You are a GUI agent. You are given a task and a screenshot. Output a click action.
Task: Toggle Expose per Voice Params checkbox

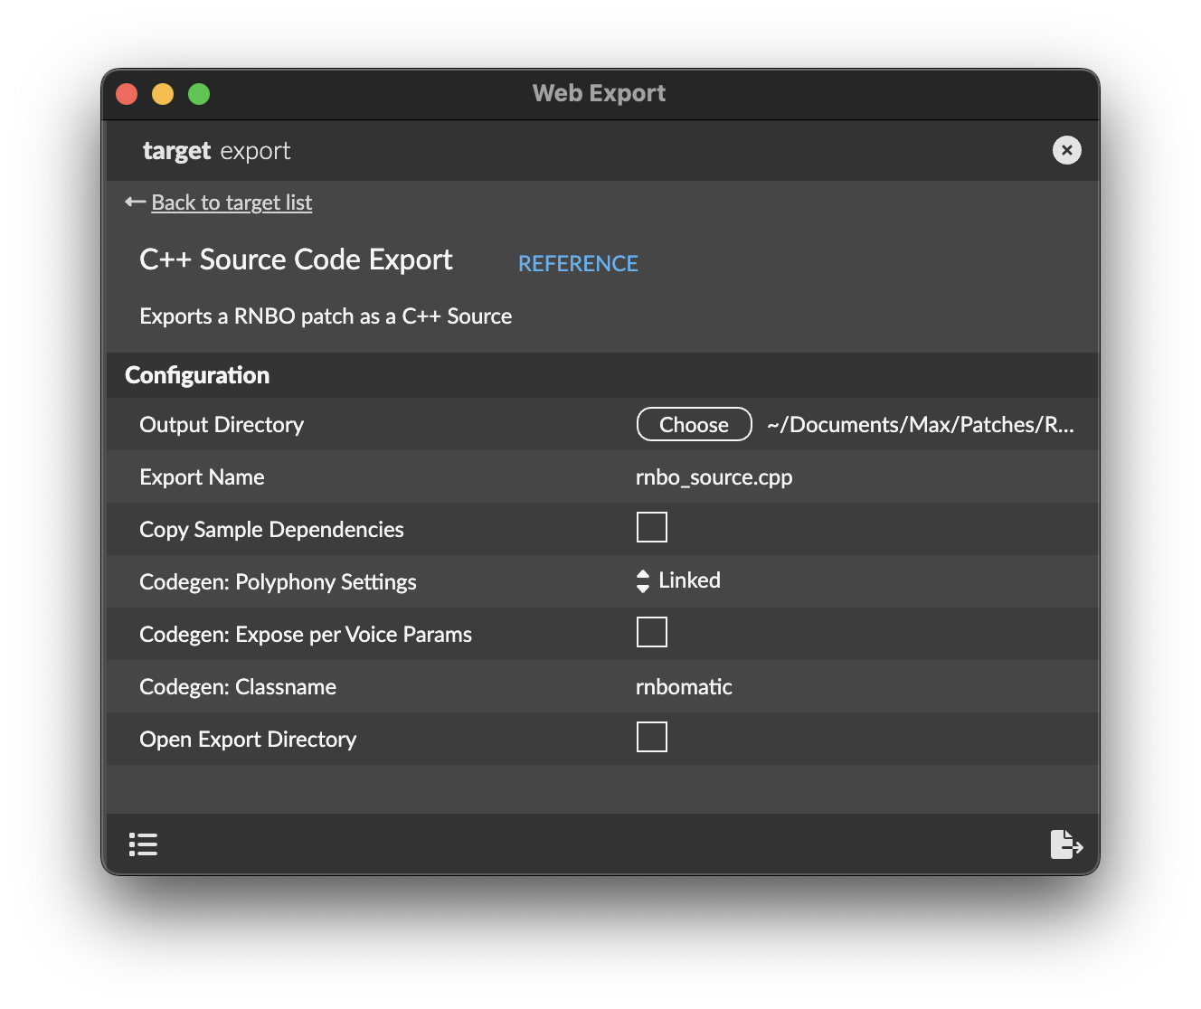(x=652, y=632)
